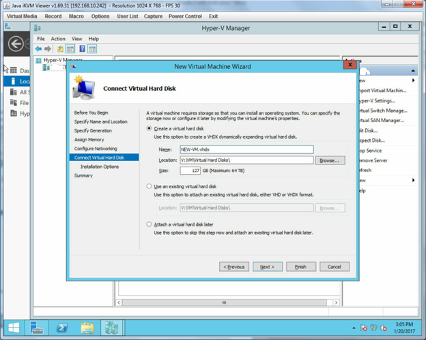Show hidden tray icons arrow
Viewport: 426px width, 340px height.
(x=354, y=328)
